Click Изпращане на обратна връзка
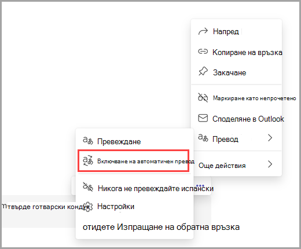The width and height of the screenshot is (301, 249). pyautogui.click(x=178, y=227)
